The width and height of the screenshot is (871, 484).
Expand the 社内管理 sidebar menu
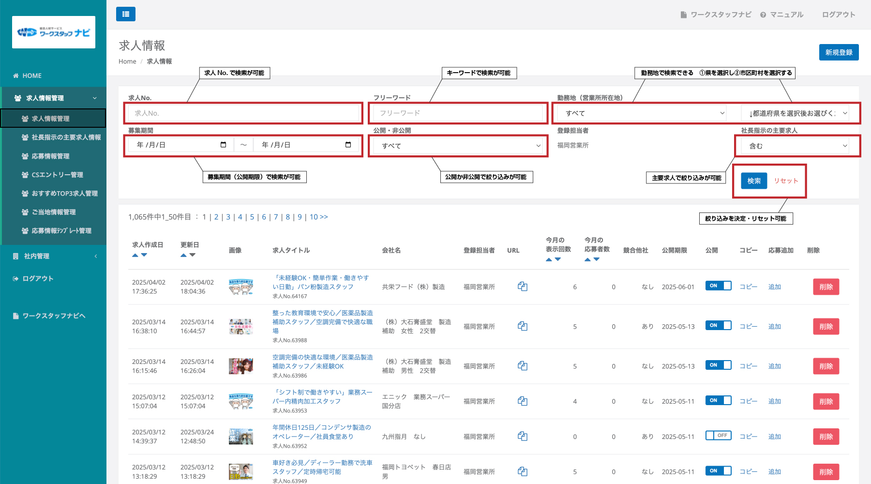pyautogui.click(x=53, y=256)
